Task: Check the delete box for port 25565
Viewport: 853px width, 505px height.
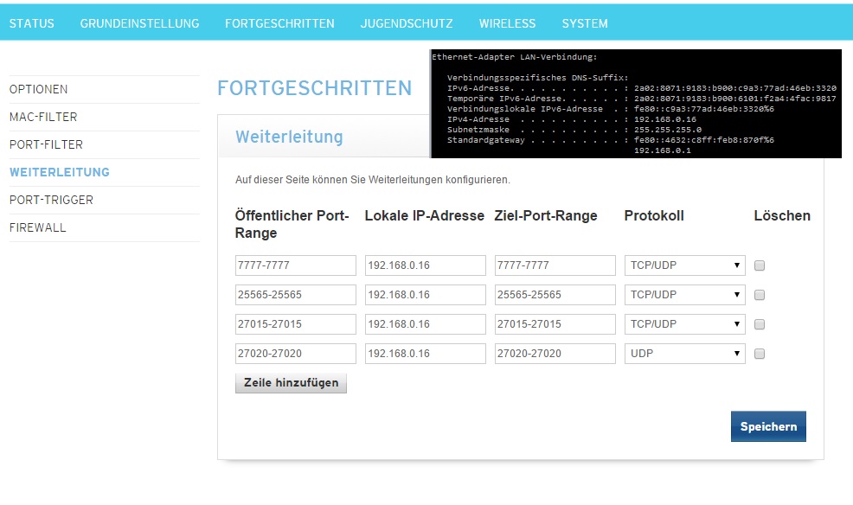Action: pos(760,295)
